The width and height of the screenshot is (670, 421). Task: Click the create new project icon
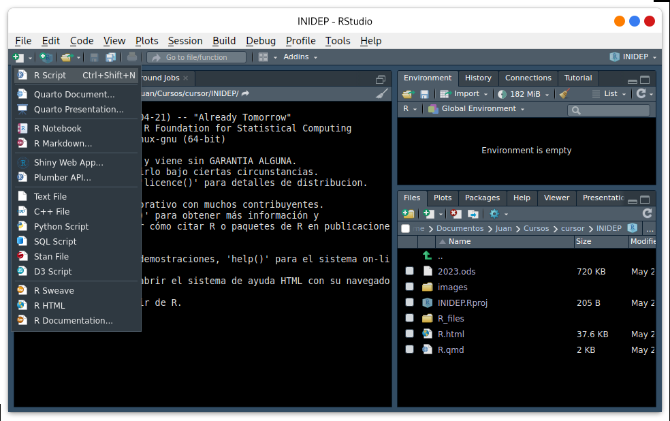click(46, 57)
